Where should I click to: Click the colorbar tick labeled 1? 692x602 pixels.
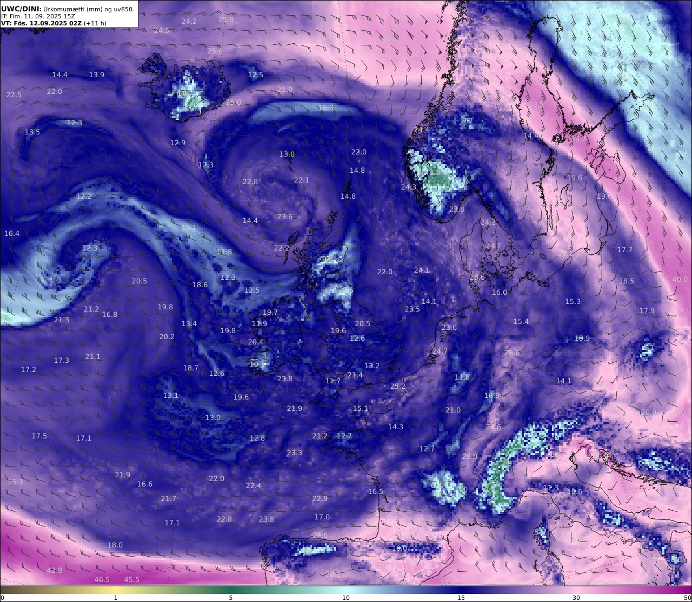(115, 598)
